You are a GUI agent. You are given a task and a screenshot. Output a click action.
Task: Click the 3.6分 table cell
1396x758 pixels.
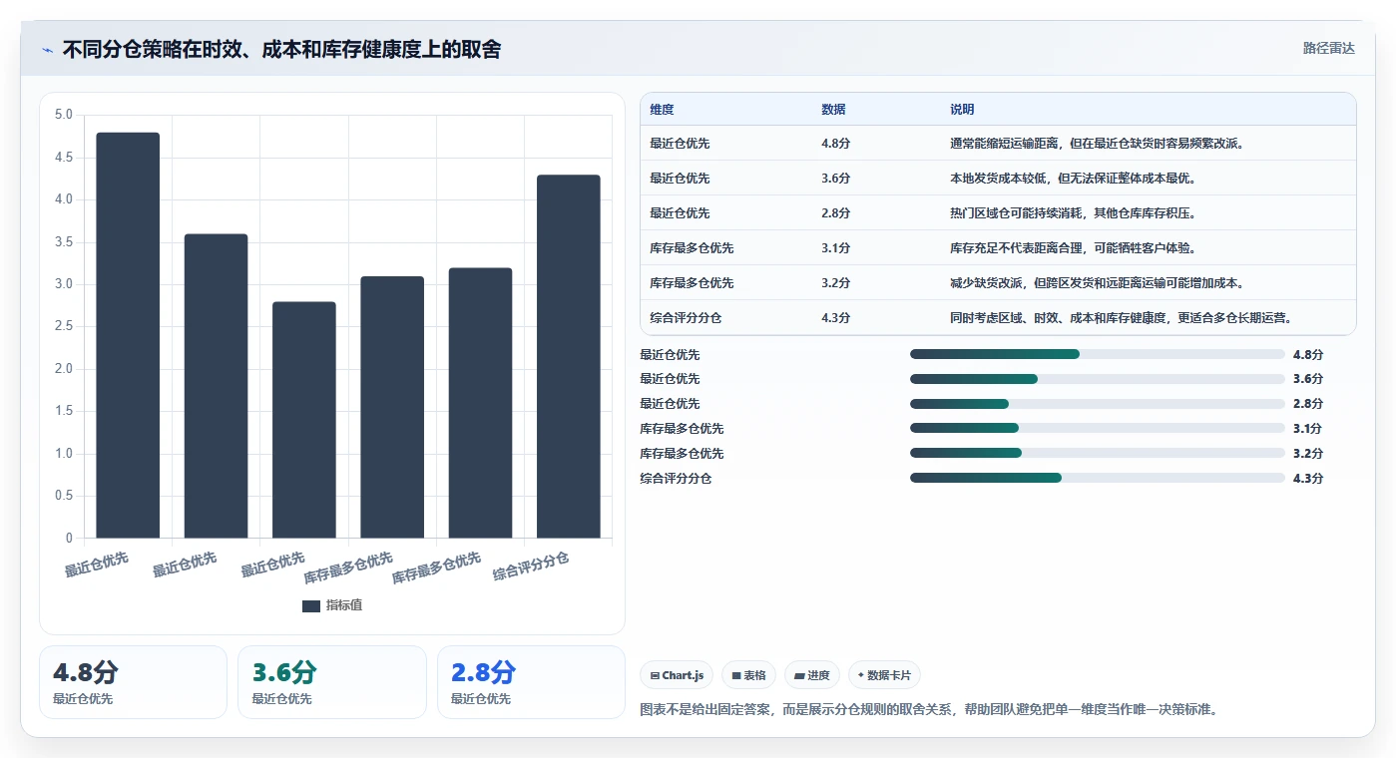click(x=835, y=179)
